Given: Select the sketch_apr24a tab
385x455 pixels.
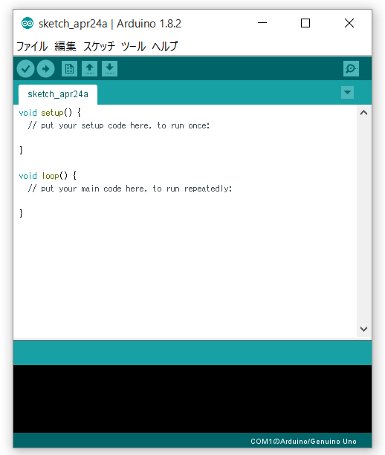Looking at the screenshot, I should pyautogui.click(x=58, y=94).
